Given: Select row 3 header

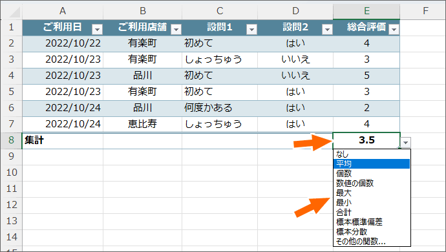Looking at the screenshot, I should [11, 59].
